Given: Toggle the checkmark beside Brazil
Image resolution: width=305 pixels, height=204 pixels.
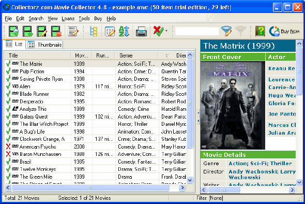Looking at the screenshot, I should coord(8,162).
